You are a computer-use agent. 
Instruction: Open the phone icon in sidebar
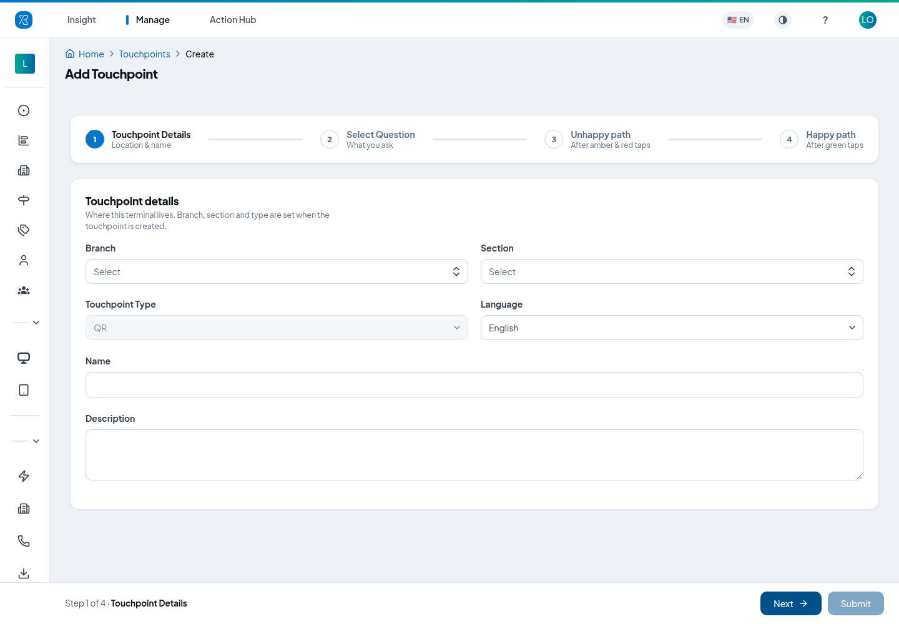(x=24, y=541)
